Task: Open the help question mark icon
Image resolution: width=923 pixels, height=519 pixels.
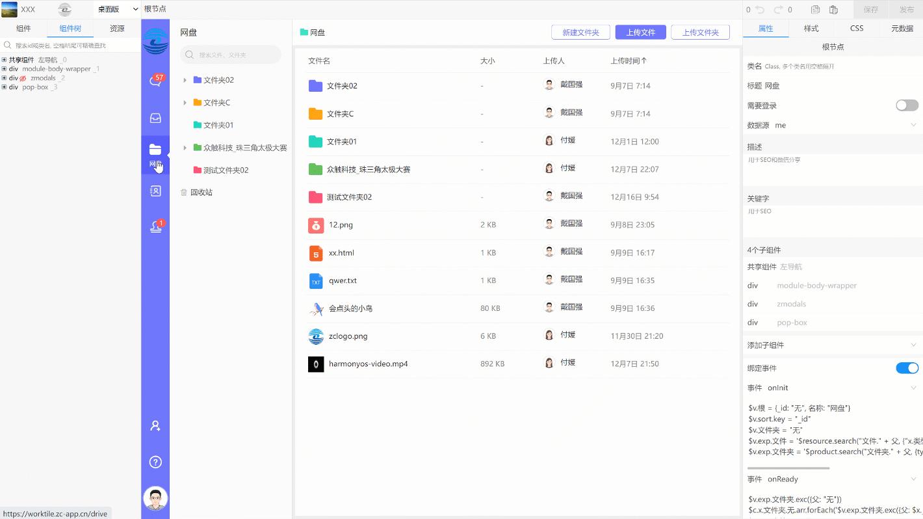Action: click(155, 462)
